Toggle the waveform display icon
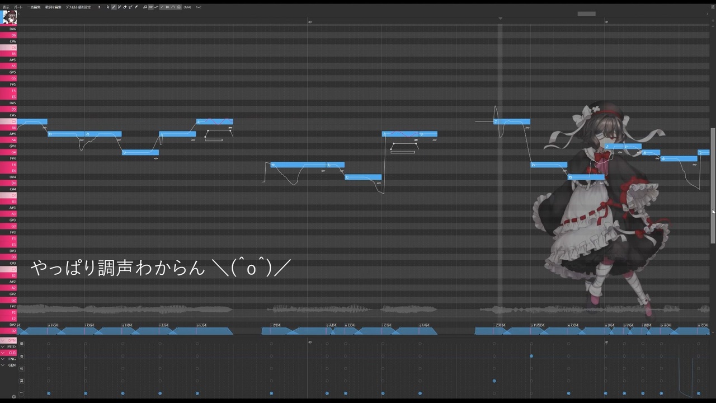The image size is (716, 403). 167,7
